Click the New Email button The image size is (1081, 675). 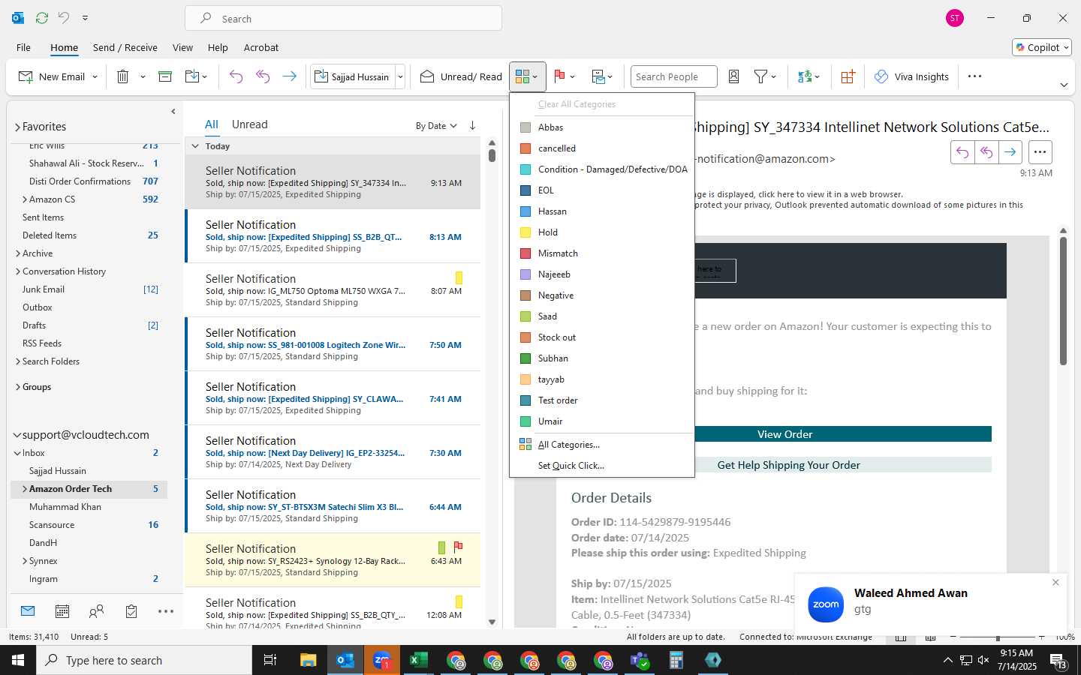51,76
